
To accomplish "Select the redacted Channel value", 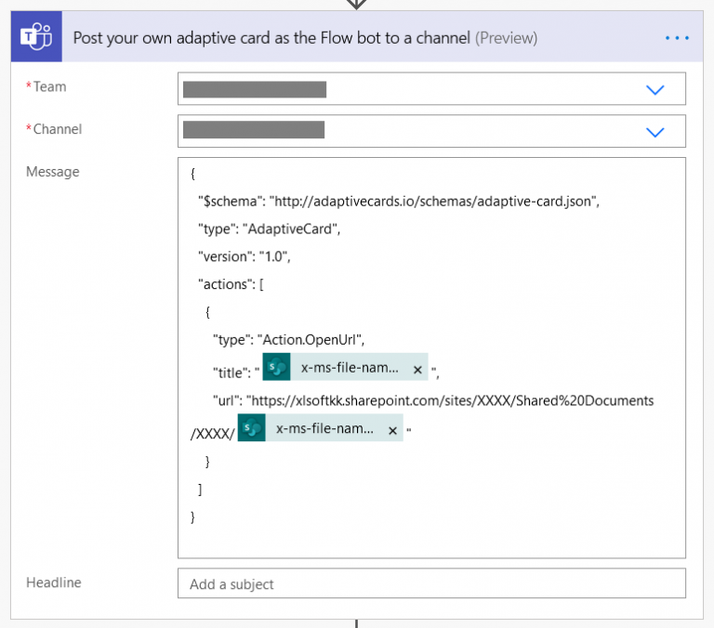I will [x=254, y=131].
